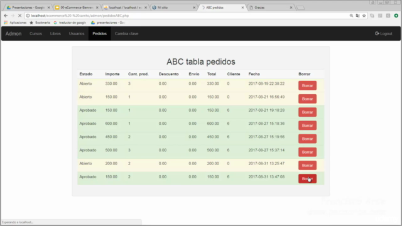Open a new browser tab
The height and width of the screenshot is (226, 402).
click(300, 8)
